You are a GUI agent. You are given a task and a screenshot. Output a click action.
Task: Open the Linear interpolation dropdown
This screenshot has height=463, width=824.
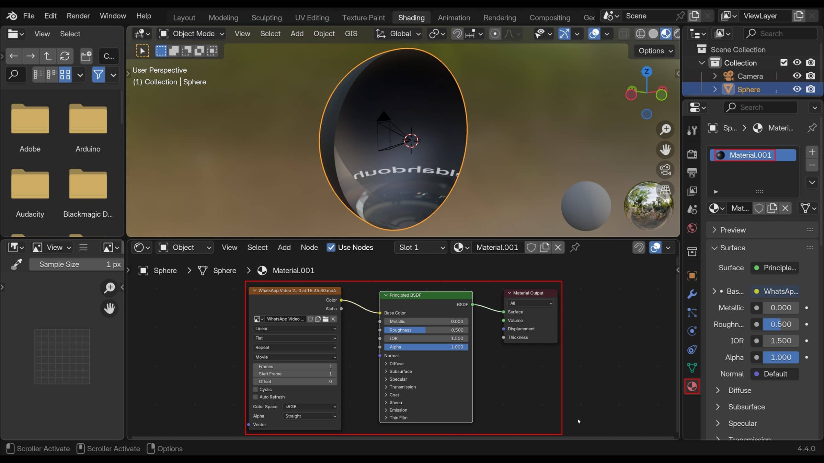295,329
